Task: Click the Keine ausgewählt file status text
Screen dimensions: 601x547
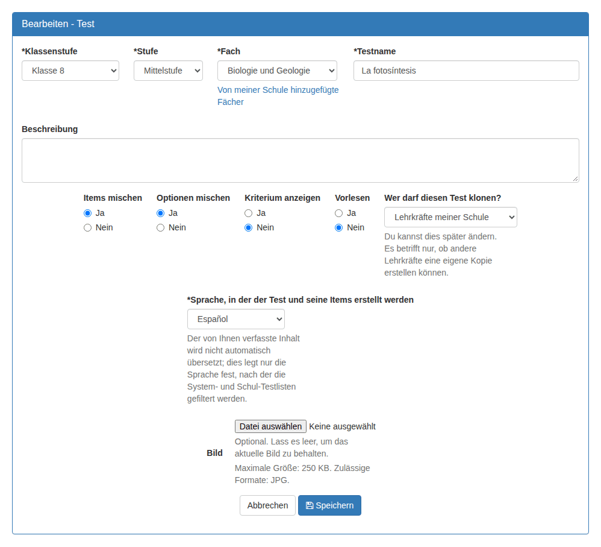Action: click(342, 426)
